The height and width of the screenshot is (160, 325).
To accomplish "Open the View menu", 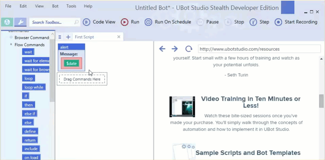I will 39,6.
